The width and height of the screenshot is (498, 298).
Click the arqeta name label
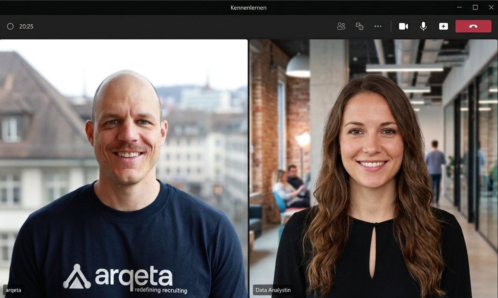[13, 290]
